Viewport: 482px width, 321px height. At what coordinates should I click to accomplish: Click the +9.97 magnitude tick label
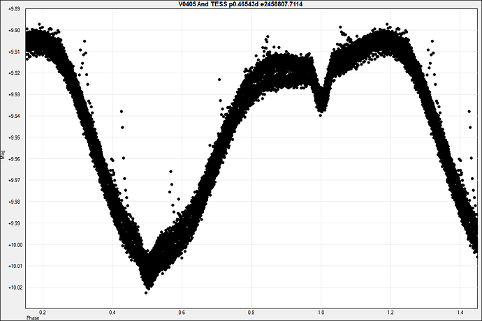click(x=14, y=180)
